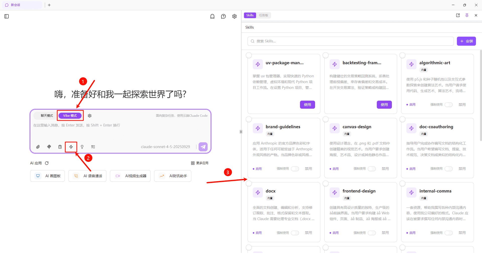Click the purple 安装 button

click(x=466, y=41)
